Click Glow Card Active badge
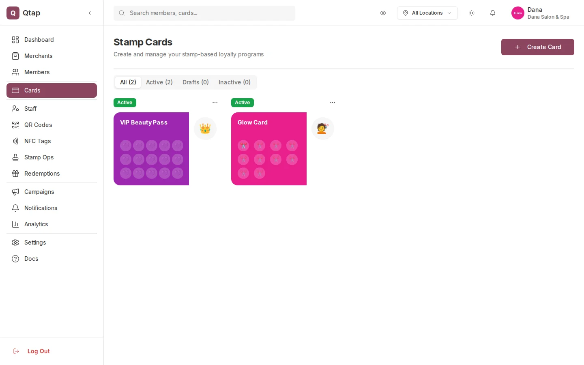This screenshot has height=365, width=584. (243, 103)
